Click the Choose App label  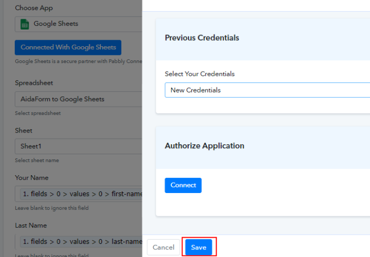pos(34,8)
